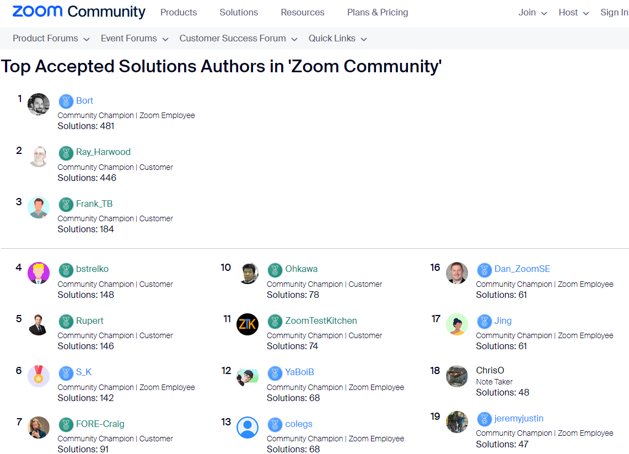The width and height of the screenshot is (629, 454).
Task: Open Ohkawa's profile name link
Action: (x=301, y=269)
